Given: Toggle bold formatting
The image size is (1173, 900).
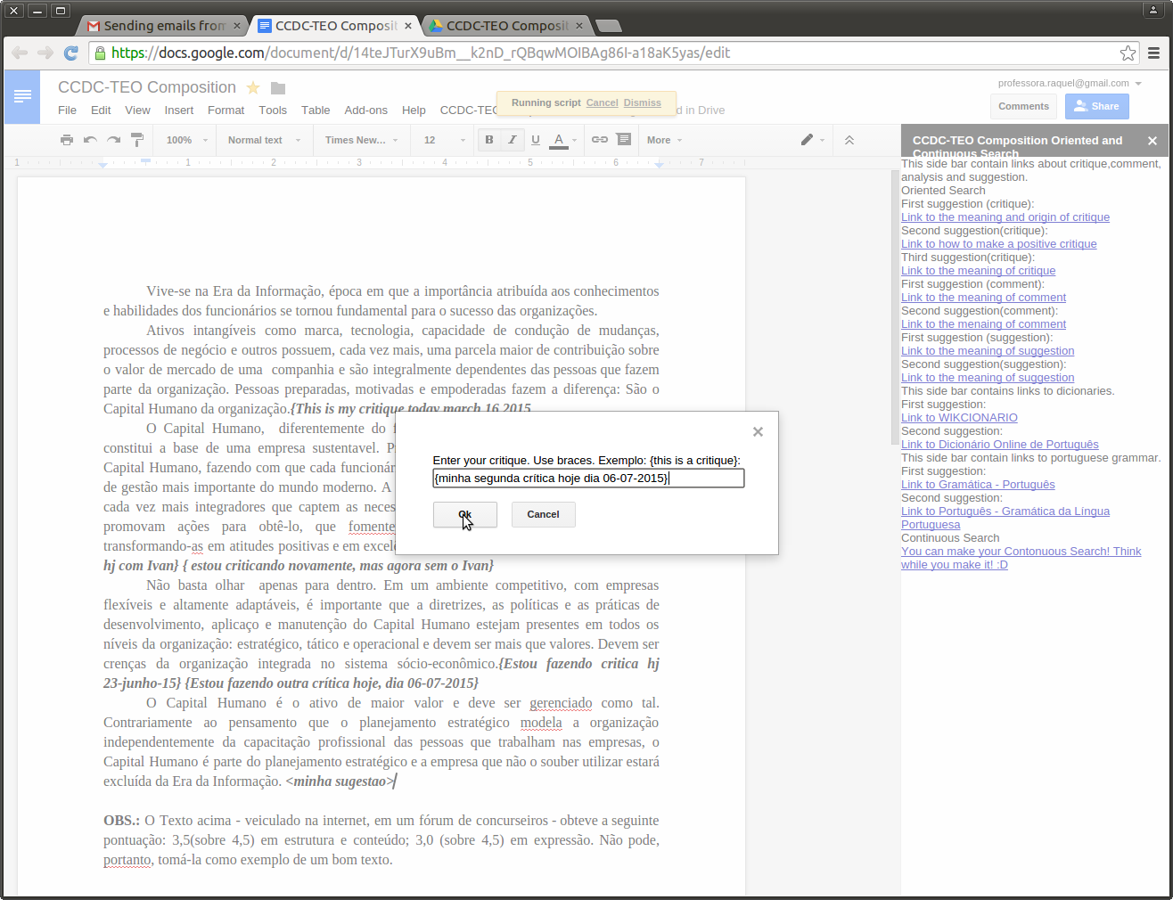Looking at the screenshot, I should tap(488, 140).
